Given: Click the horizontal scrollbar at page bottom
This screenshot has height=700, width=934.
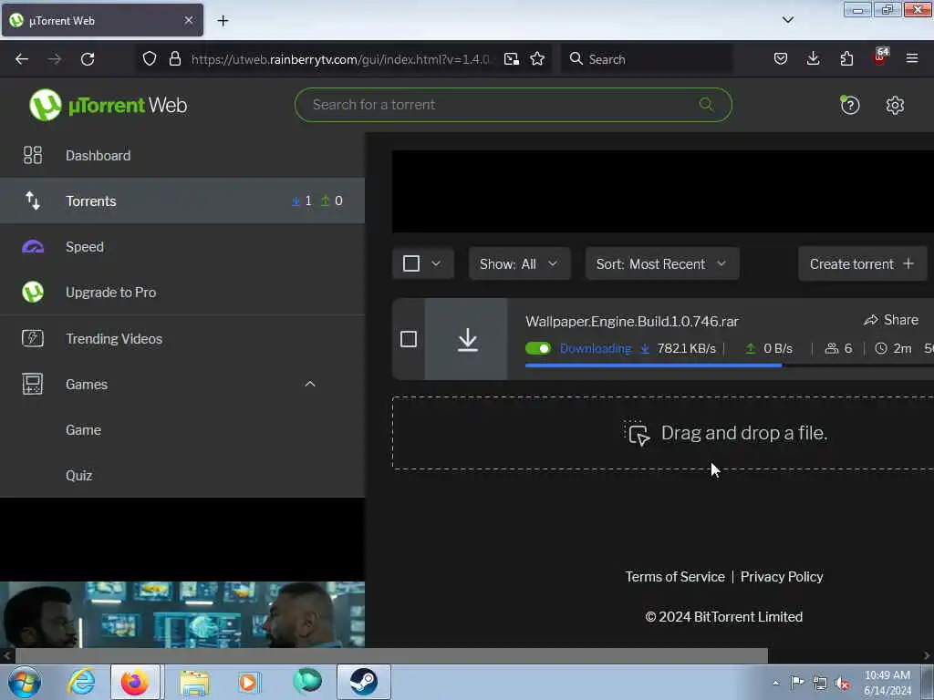Looking at the screenshot, I should tap(390, 656).
